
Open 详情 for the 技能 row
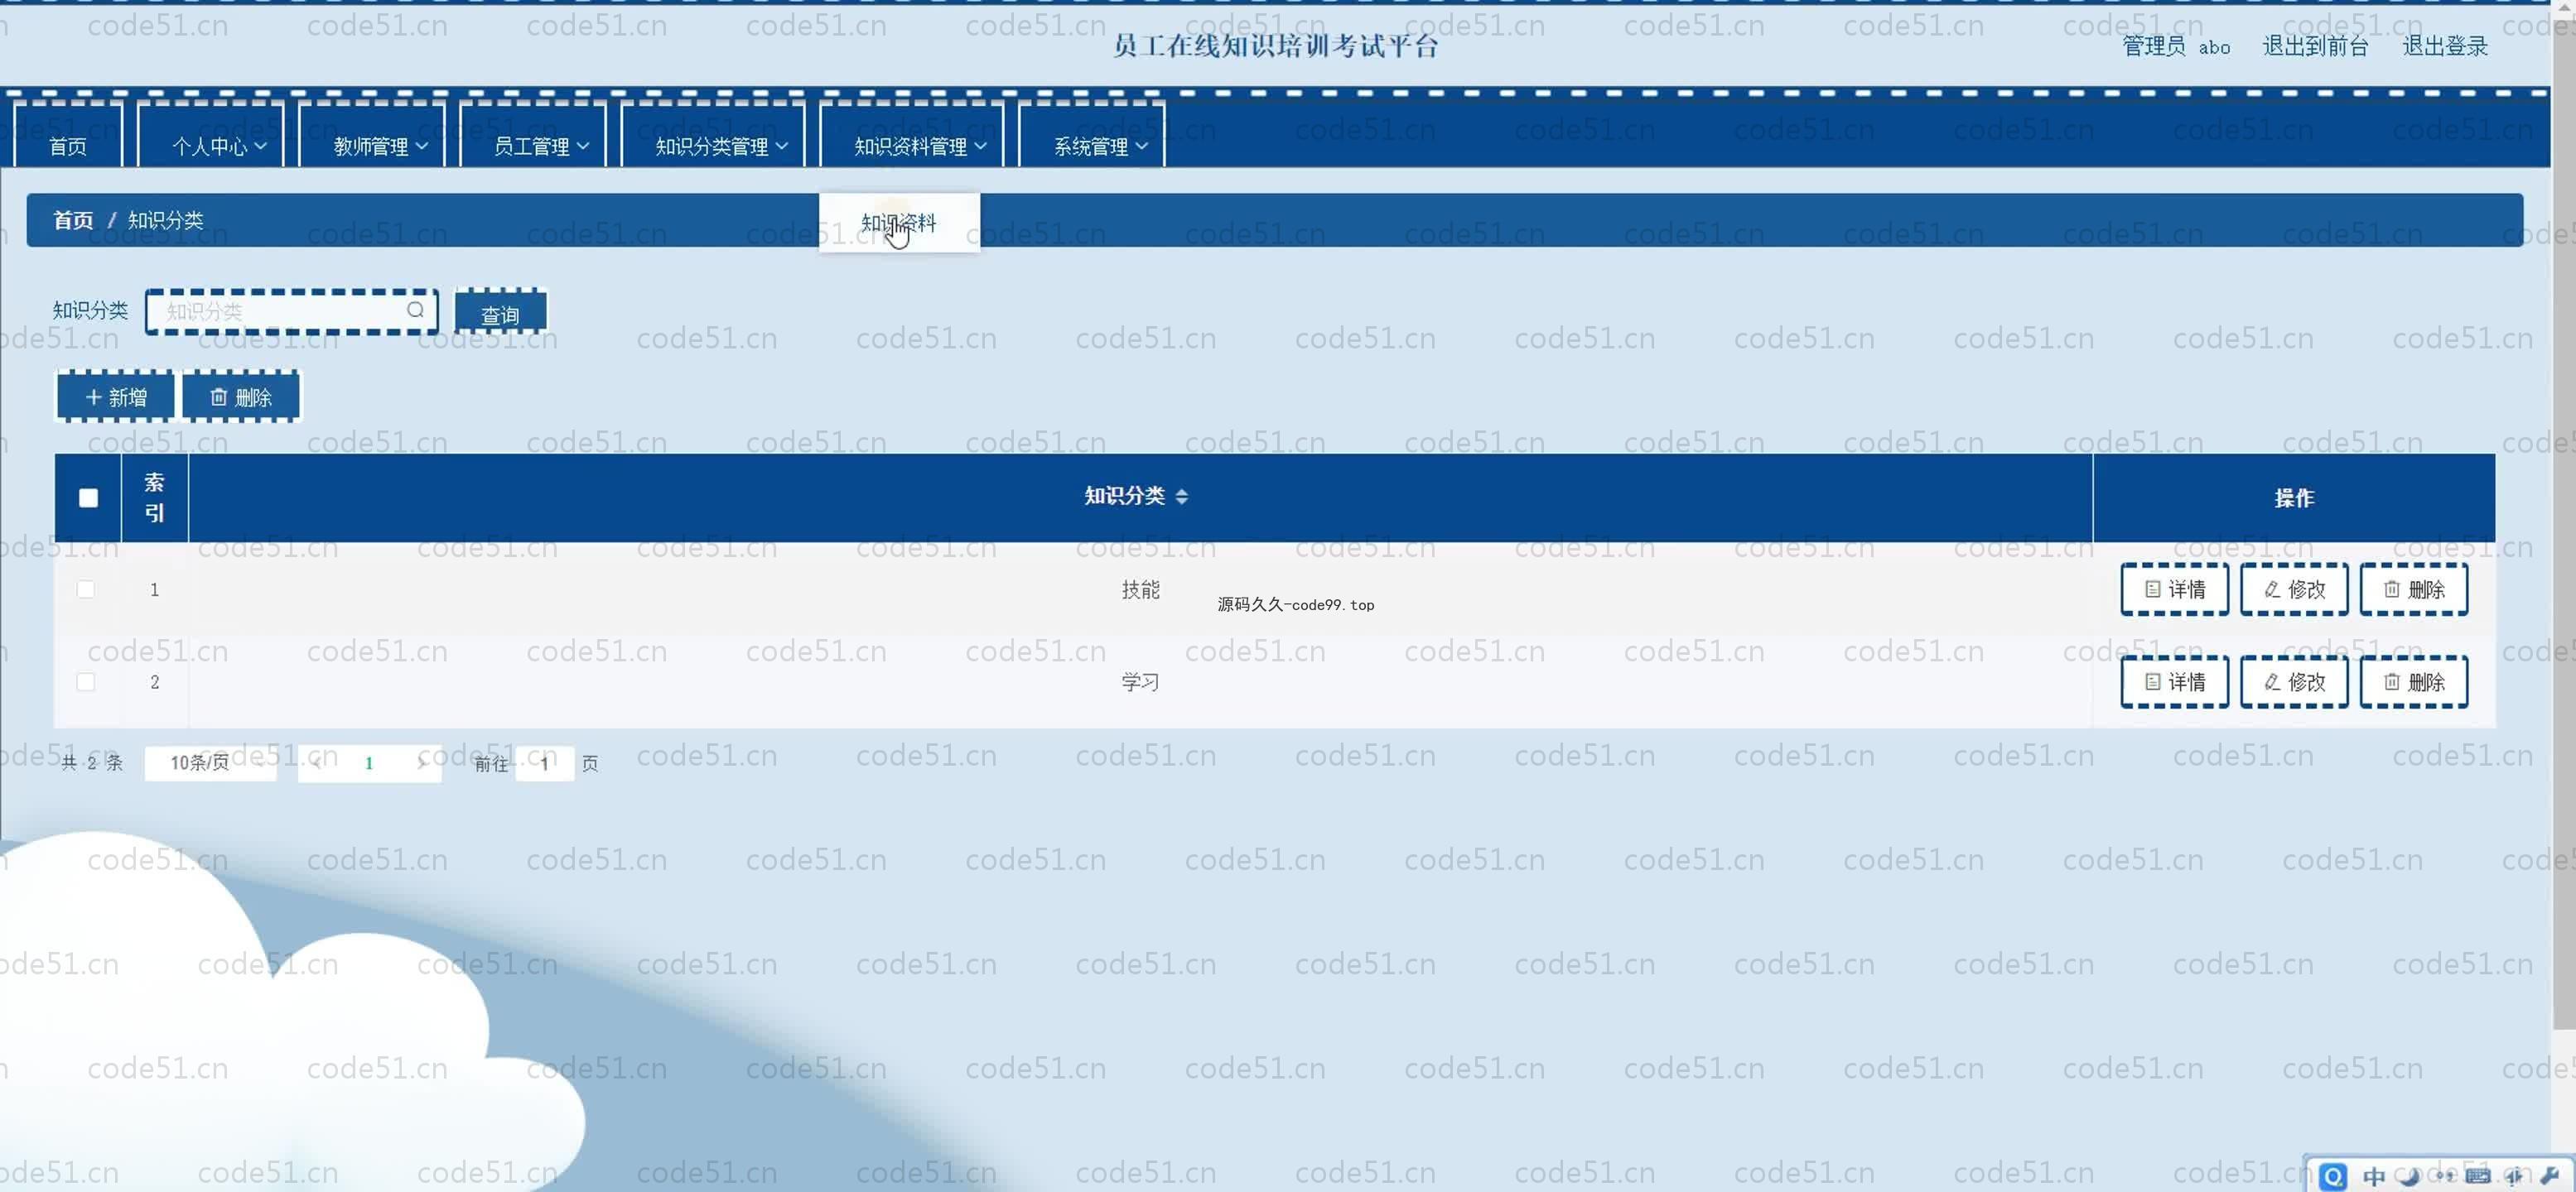coord(2174,589)
